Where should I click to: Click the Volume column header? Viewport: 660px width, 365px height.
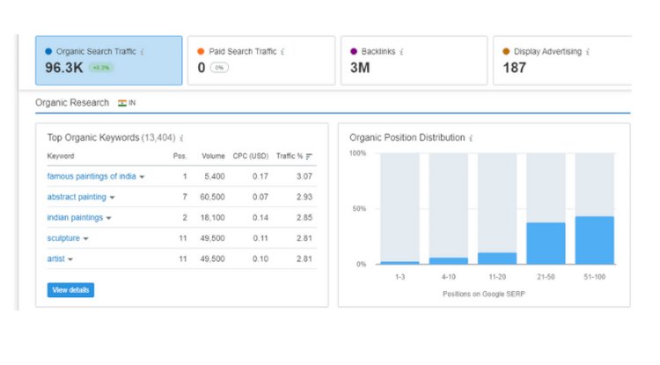pos(213,156)
